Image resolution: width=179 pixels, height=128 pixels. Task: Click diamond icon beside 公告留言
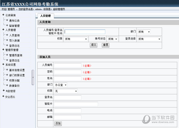click(3, 15)
